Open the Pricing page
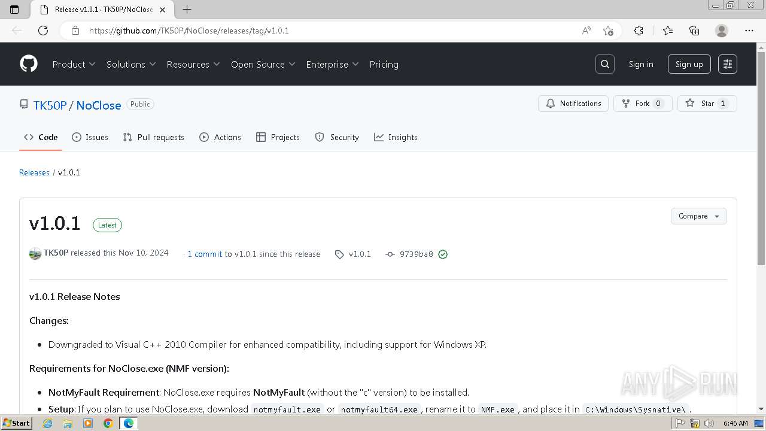This screenshot has width=766, height=431. click(384, 64)
